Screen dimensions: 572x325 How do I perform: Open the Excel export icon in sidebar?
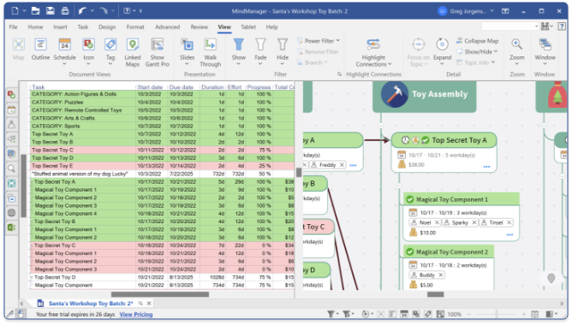pyautogui.click(x=12, y=227)
